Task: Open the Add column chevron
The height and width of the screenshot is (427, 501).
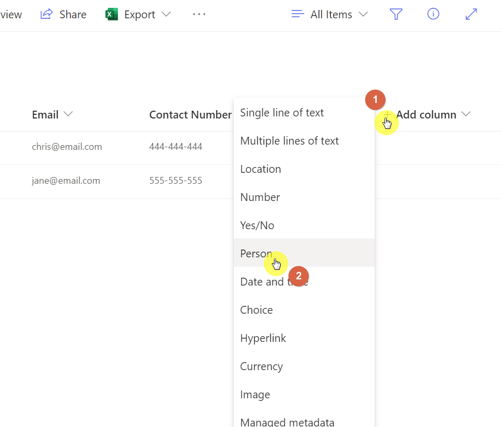Action: (x=466, y=114)
